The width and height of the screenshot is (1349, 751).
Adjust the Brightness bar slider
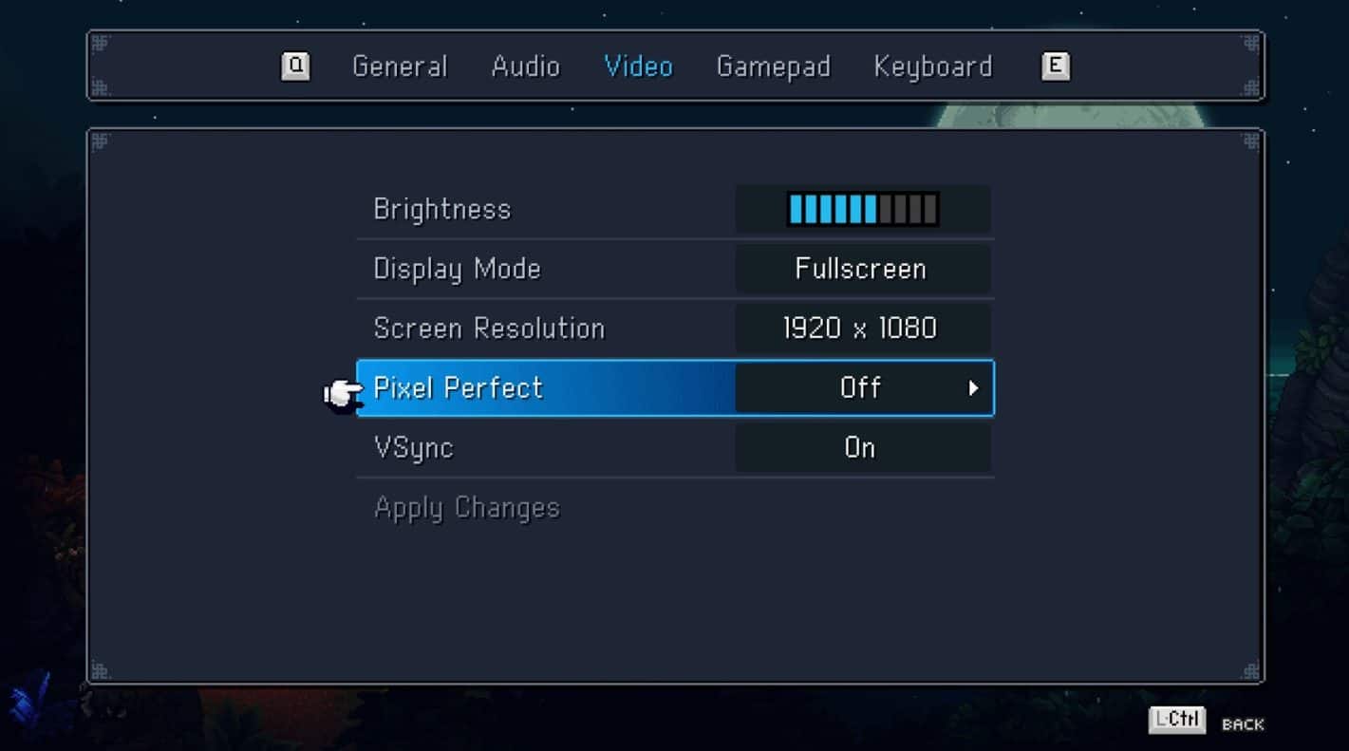(x=863, y=209)
